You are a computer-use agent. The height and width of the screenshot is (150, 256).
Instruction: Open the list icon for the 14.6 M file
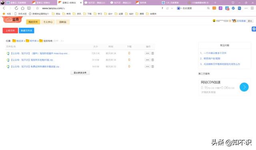click(x=153, y=66)
